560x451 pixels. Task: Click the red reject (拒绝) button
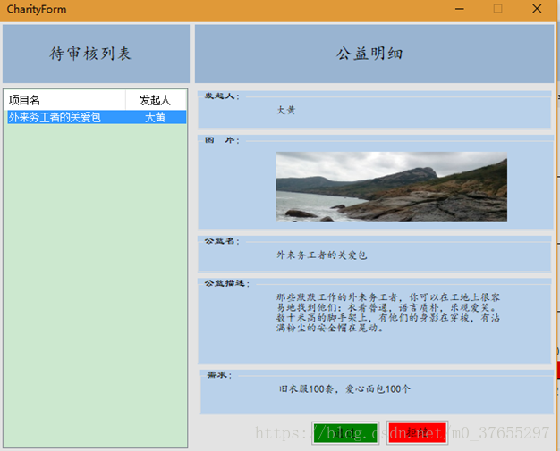pyautogui.click(x=417, y=432)
